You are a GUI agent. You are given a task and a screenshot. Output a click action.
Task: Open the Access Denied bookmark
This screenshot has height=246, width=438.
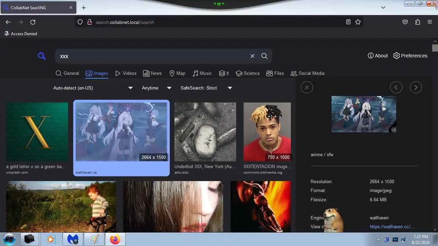point(21,33)
